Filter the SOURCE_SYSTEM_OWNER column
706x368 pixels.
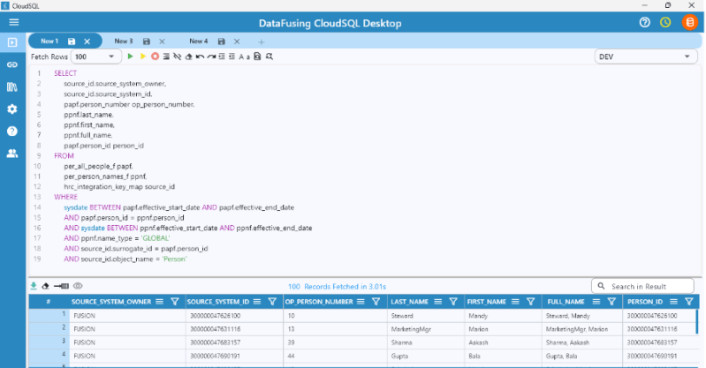(175, 302)
